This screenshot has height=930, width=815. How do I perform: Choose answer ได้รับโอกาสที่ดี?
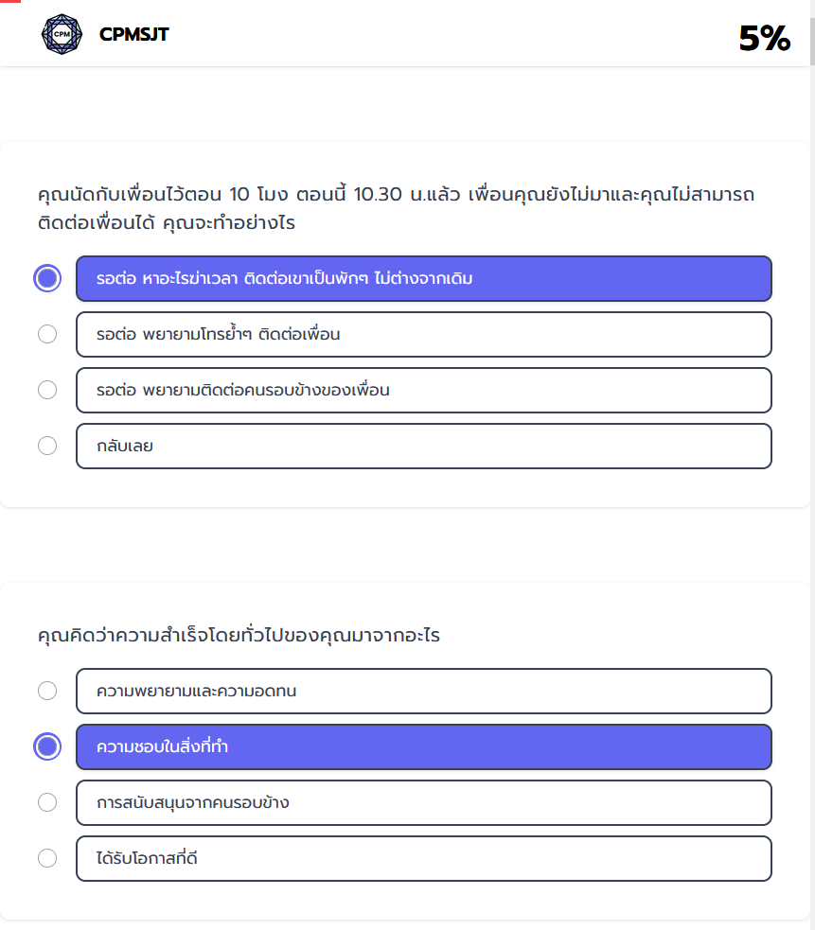coord(423,858)
